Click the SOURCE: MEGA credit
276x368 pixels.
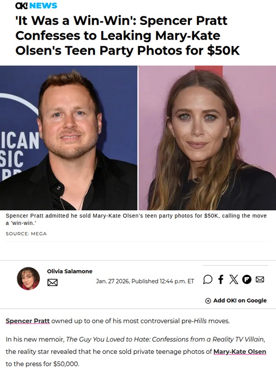[x=26, y=234]
